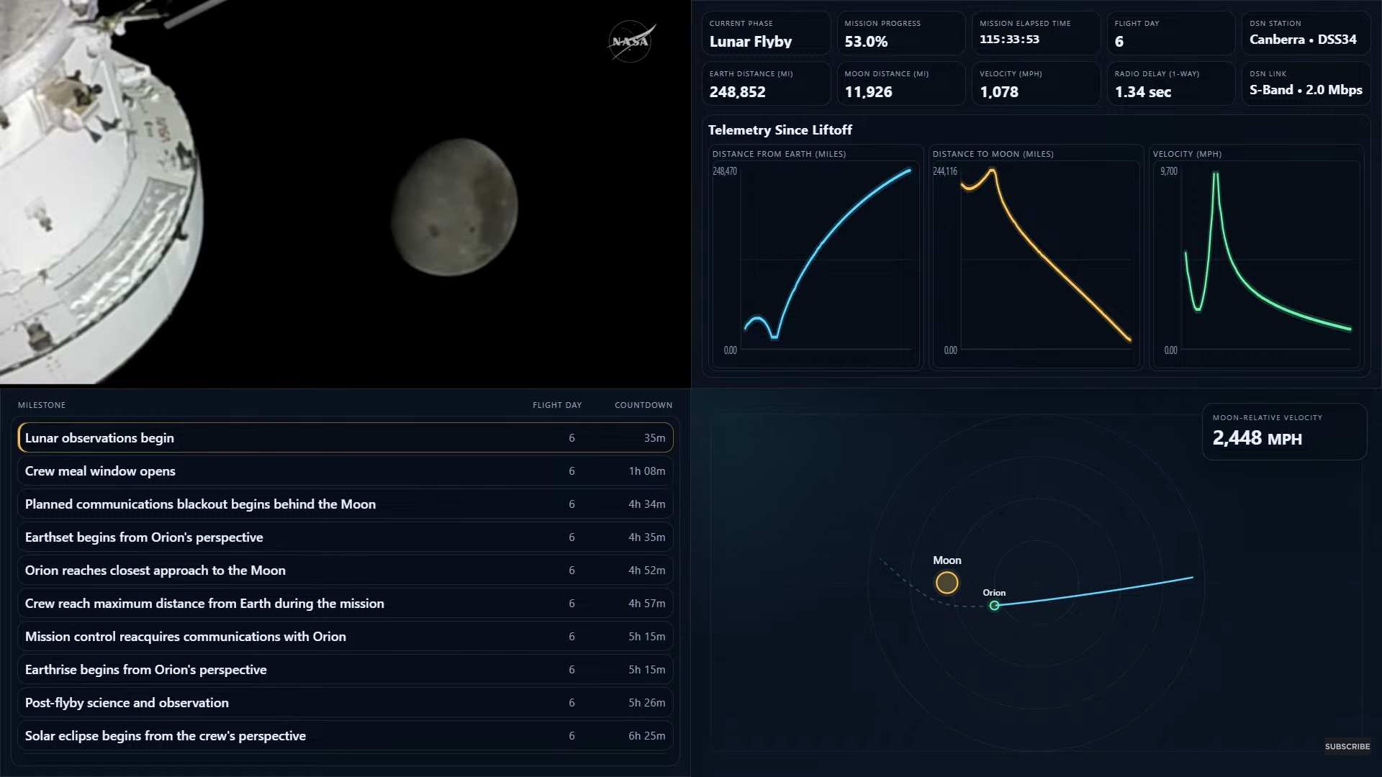The height and width of the screenshot is (777, 1382).
Task: Click the Countdown column header
Action: pos(643,405)
